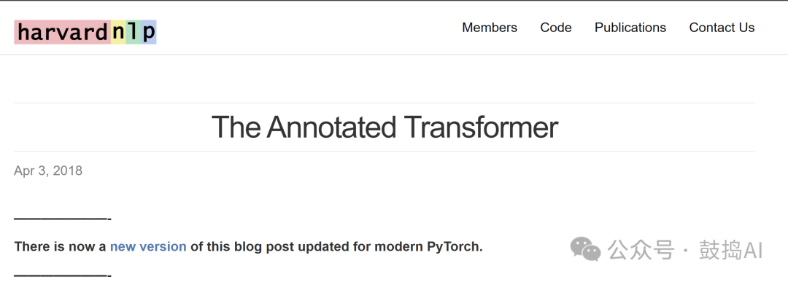Screen dimensions: 788x282
Task: Select Contact Us in navigation
Action: 722,28
